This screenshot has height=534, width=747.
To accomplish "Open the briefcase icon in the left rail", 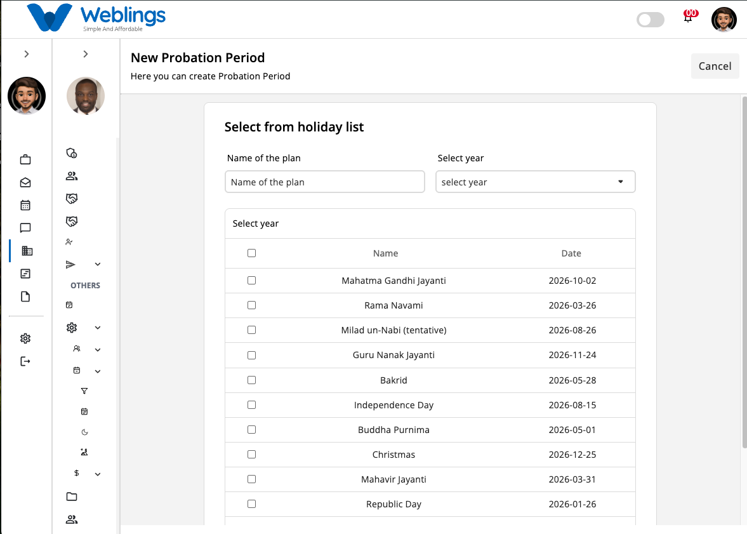I will (x=25, y=160).
